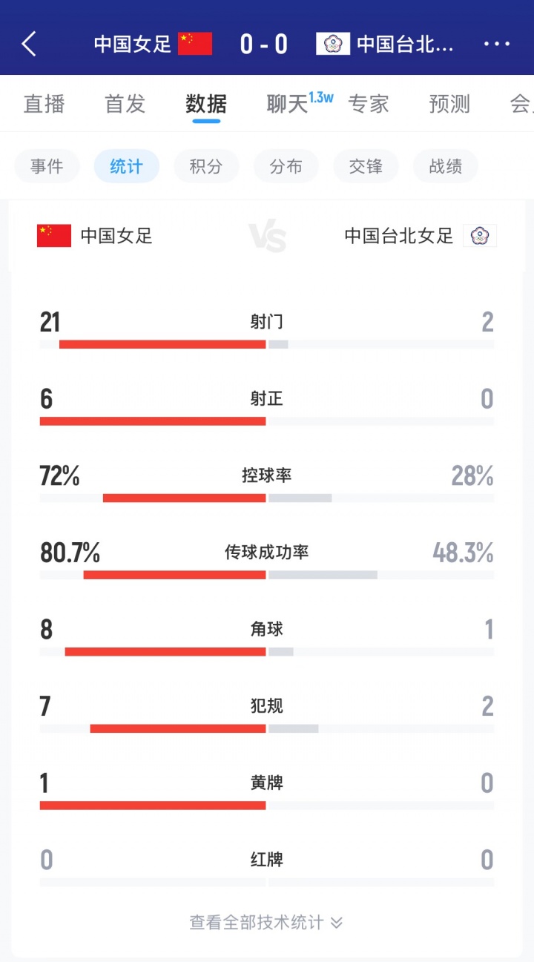The image size is (534, 962).
Task: Tap China flag icon in header
Action: point(195,44)
